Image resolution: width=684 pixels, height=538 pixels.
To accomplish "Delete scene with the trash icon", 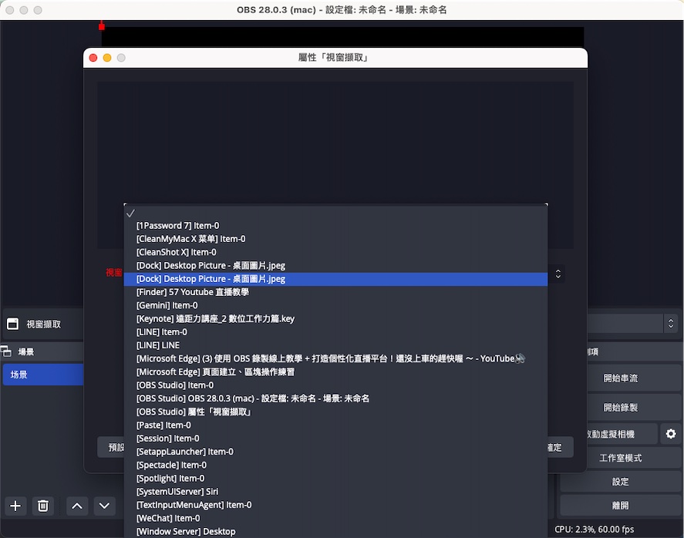I will coord(42,506).
